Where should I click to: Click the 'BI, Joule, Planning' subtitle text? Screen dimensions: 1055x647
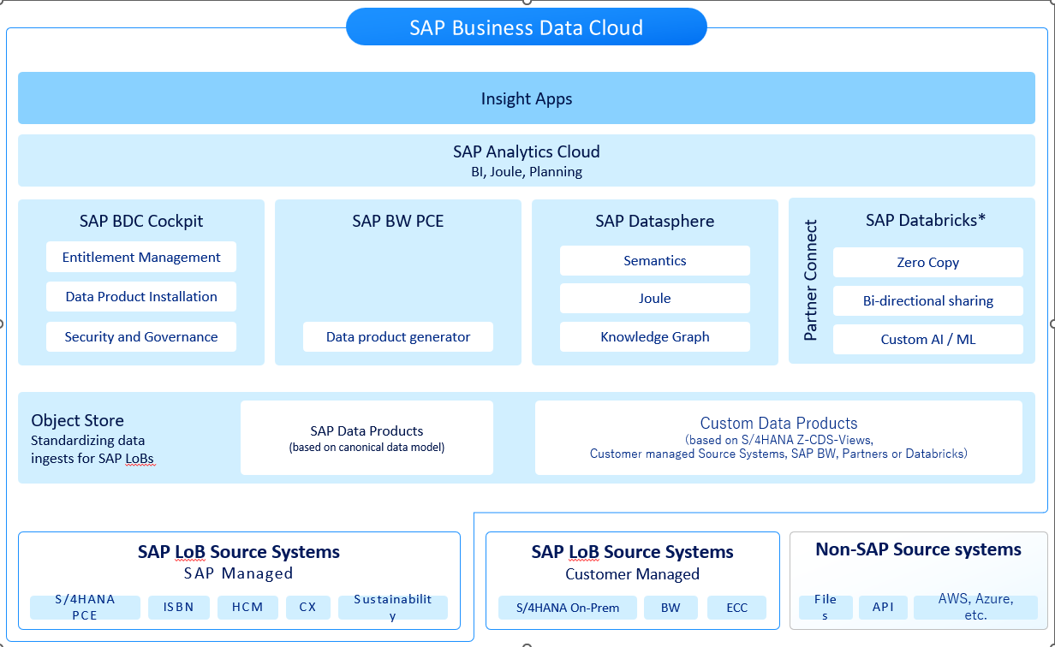(527, 172)
